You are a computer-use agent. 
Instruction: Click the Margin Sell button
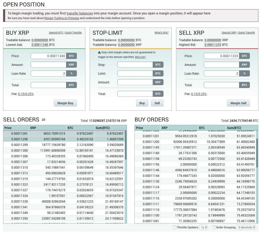238,103
